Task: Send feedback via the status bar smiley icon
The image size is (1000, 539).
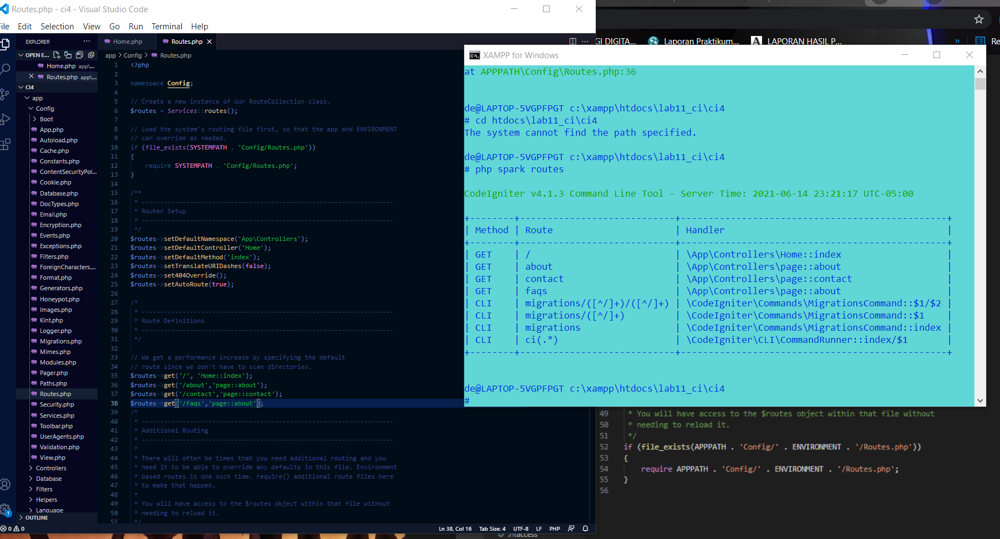Action: pyautogui.click(x=571, y=528)
